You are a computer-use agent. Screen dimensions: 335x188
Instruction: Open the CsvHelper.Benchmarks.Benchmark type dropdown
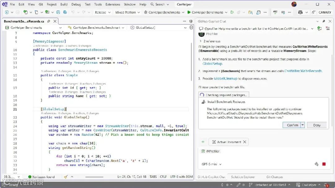click(96, 28)
